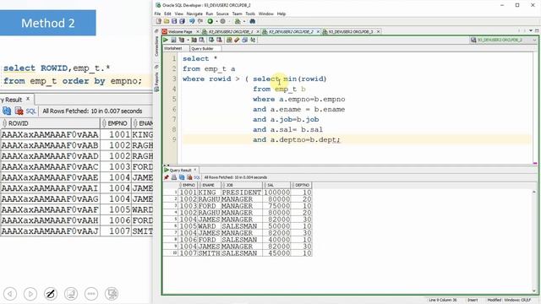The image size is (541, 304).
Task: Click the Redo icon in main toolbar
Action: point(200,21)
